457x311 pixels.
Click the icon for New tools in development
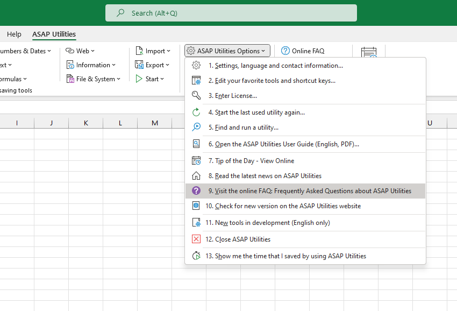coord(196,222)
